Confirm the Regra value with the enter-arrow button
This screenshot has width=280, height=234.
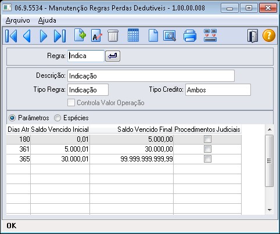coord(113,56)
